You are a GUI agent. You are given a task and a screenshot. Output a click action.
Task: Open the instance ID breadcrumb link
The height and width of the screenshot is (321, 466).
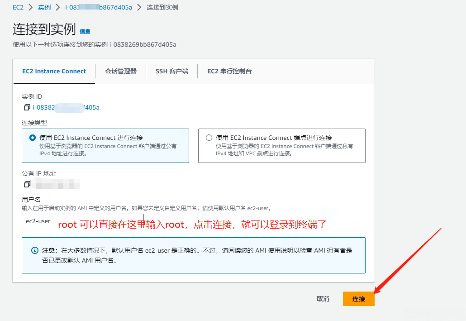point(99,7)
